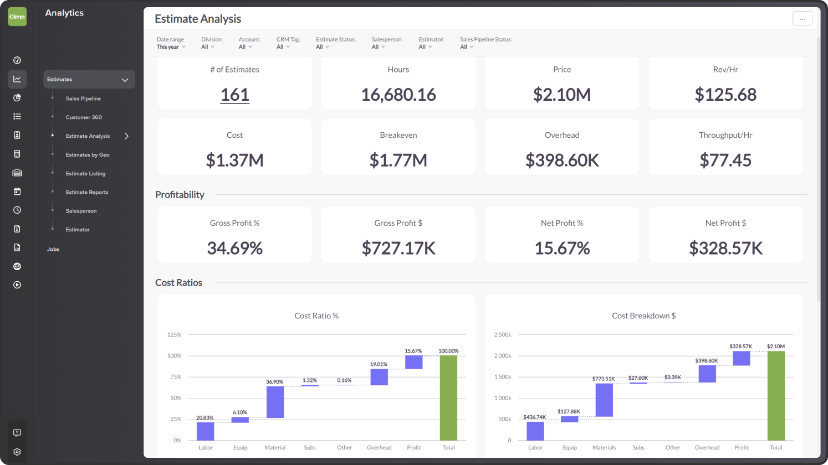Viewport: 828px width, 465px height.
Task: Open the play circle sidebar icon
Action: (17, 285)
